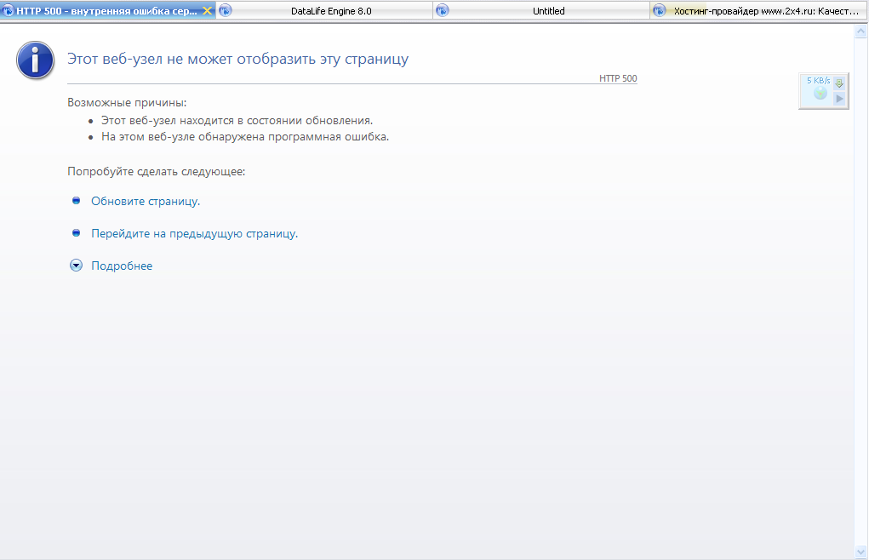Click the green download arrow in the speed widget

[x=839, y=83]
